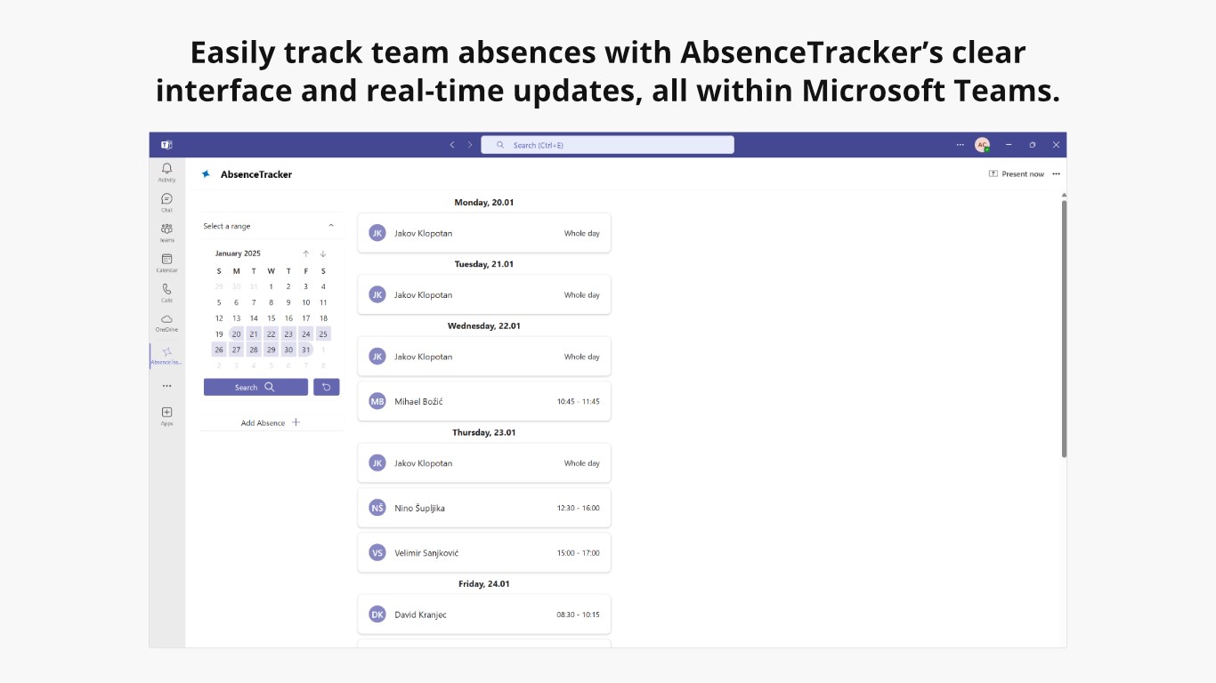The width and height of the screenshot is (1216, 683).
Task: Open Calls in the sidebar
Action: (x=166, y=291)
